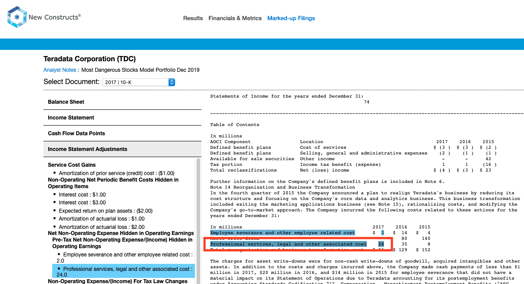Click 'Statements of Income for the years ended' line
The width and height of the screenshot is (524, 284).
287,96
